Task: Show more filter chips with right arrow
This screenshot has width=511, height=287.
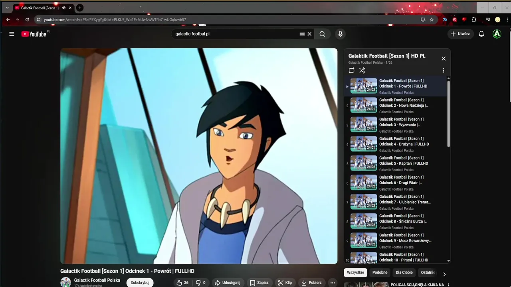Action: [444, 274]
